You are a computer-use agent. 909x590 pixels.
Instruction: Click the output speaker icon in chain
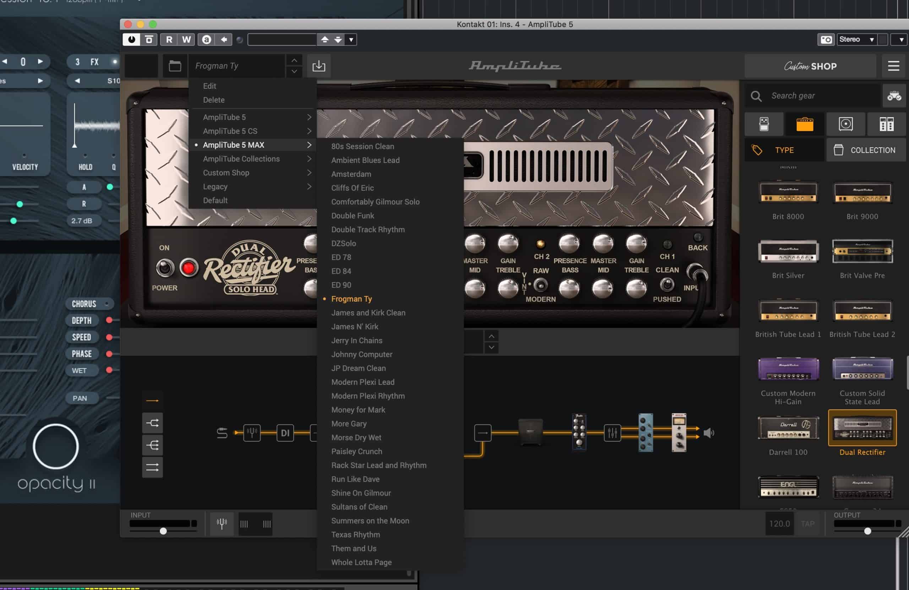click(708, 433)
